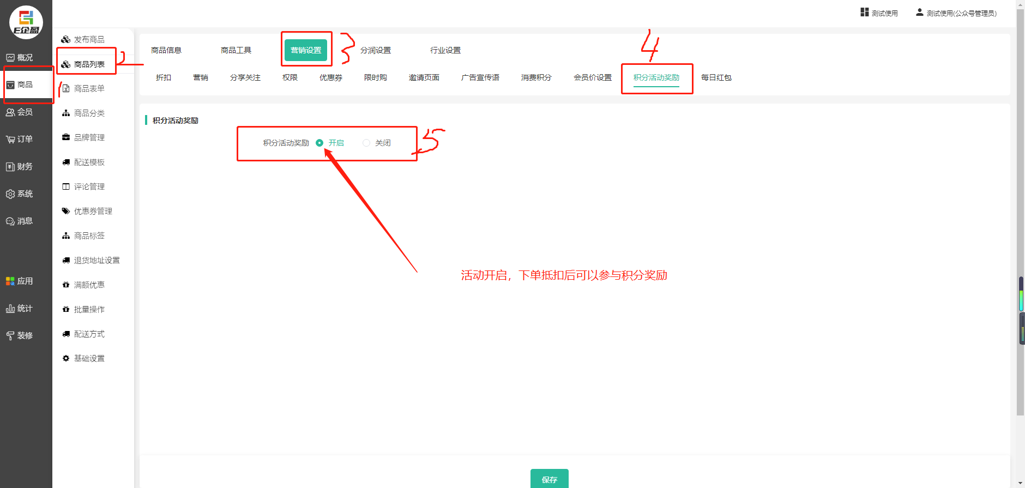Open the 订单 shopping cart icon
1025x488 pixels.
10,140
